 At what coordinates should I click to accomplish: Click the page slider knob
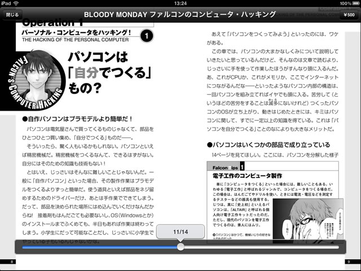[x=180, y=247]
